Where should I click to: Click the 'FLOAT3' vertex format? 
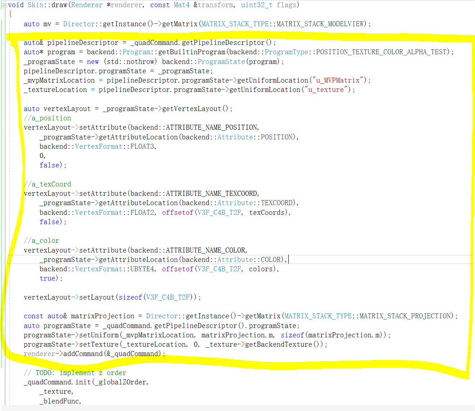coord(142,147)
